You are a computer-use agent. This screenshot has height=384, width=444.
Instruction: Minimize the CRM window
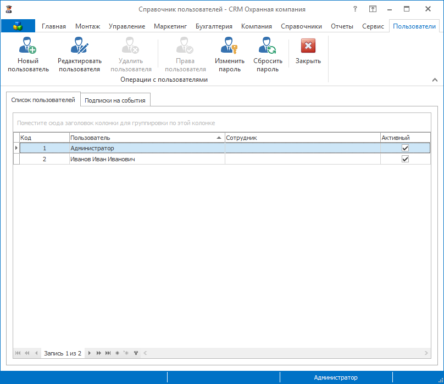pos(390,9)
